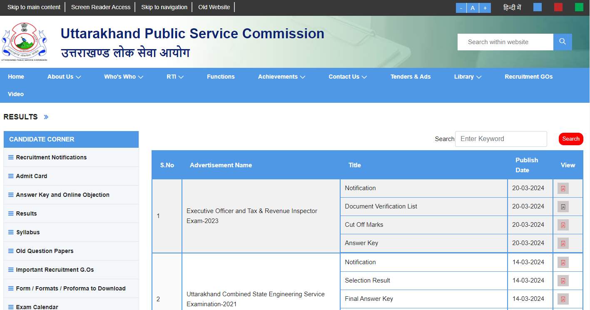Click the Document Verification List title

pyautogui.click(x=381, y=206)
